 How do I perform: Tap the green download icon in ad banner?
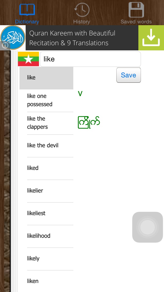(151, 38)
